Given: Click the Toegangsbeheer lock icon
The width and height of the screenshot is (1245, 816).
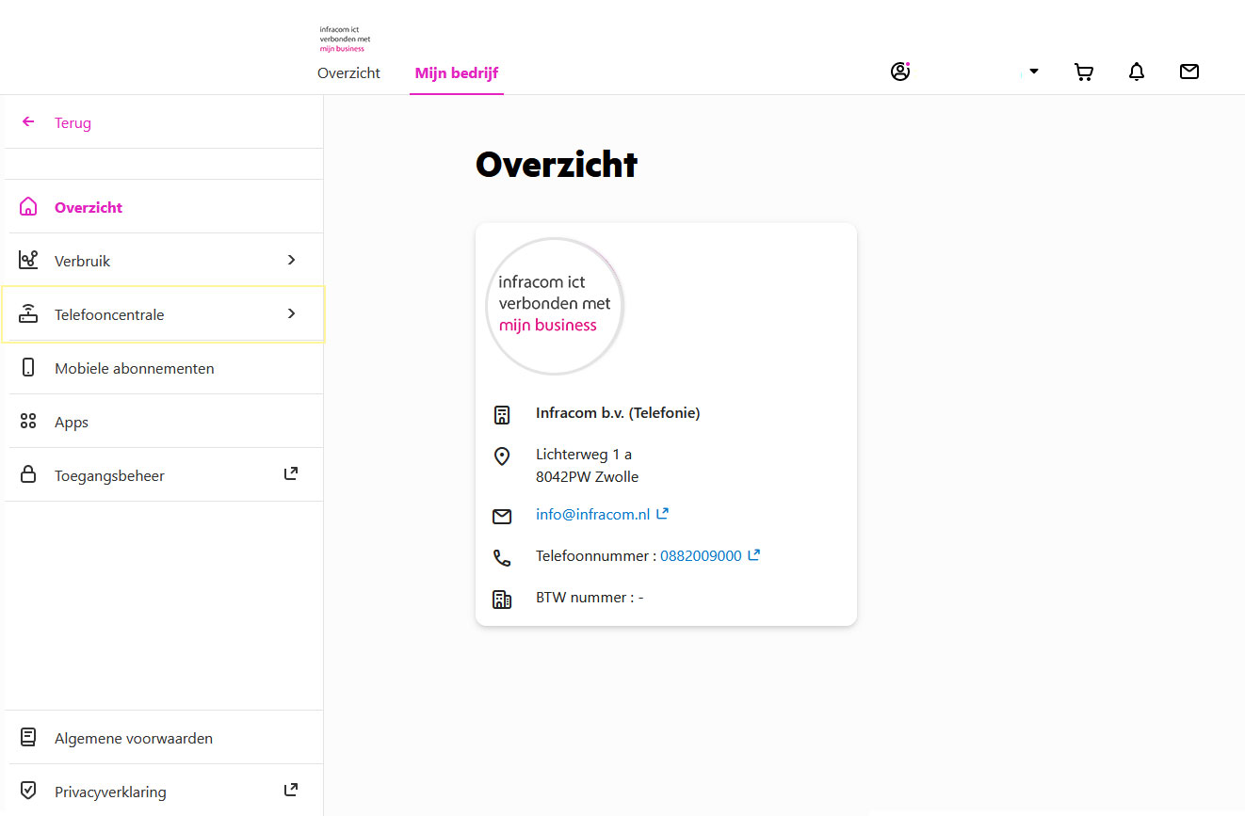Looking at the screenshot, I should point(28,475).
